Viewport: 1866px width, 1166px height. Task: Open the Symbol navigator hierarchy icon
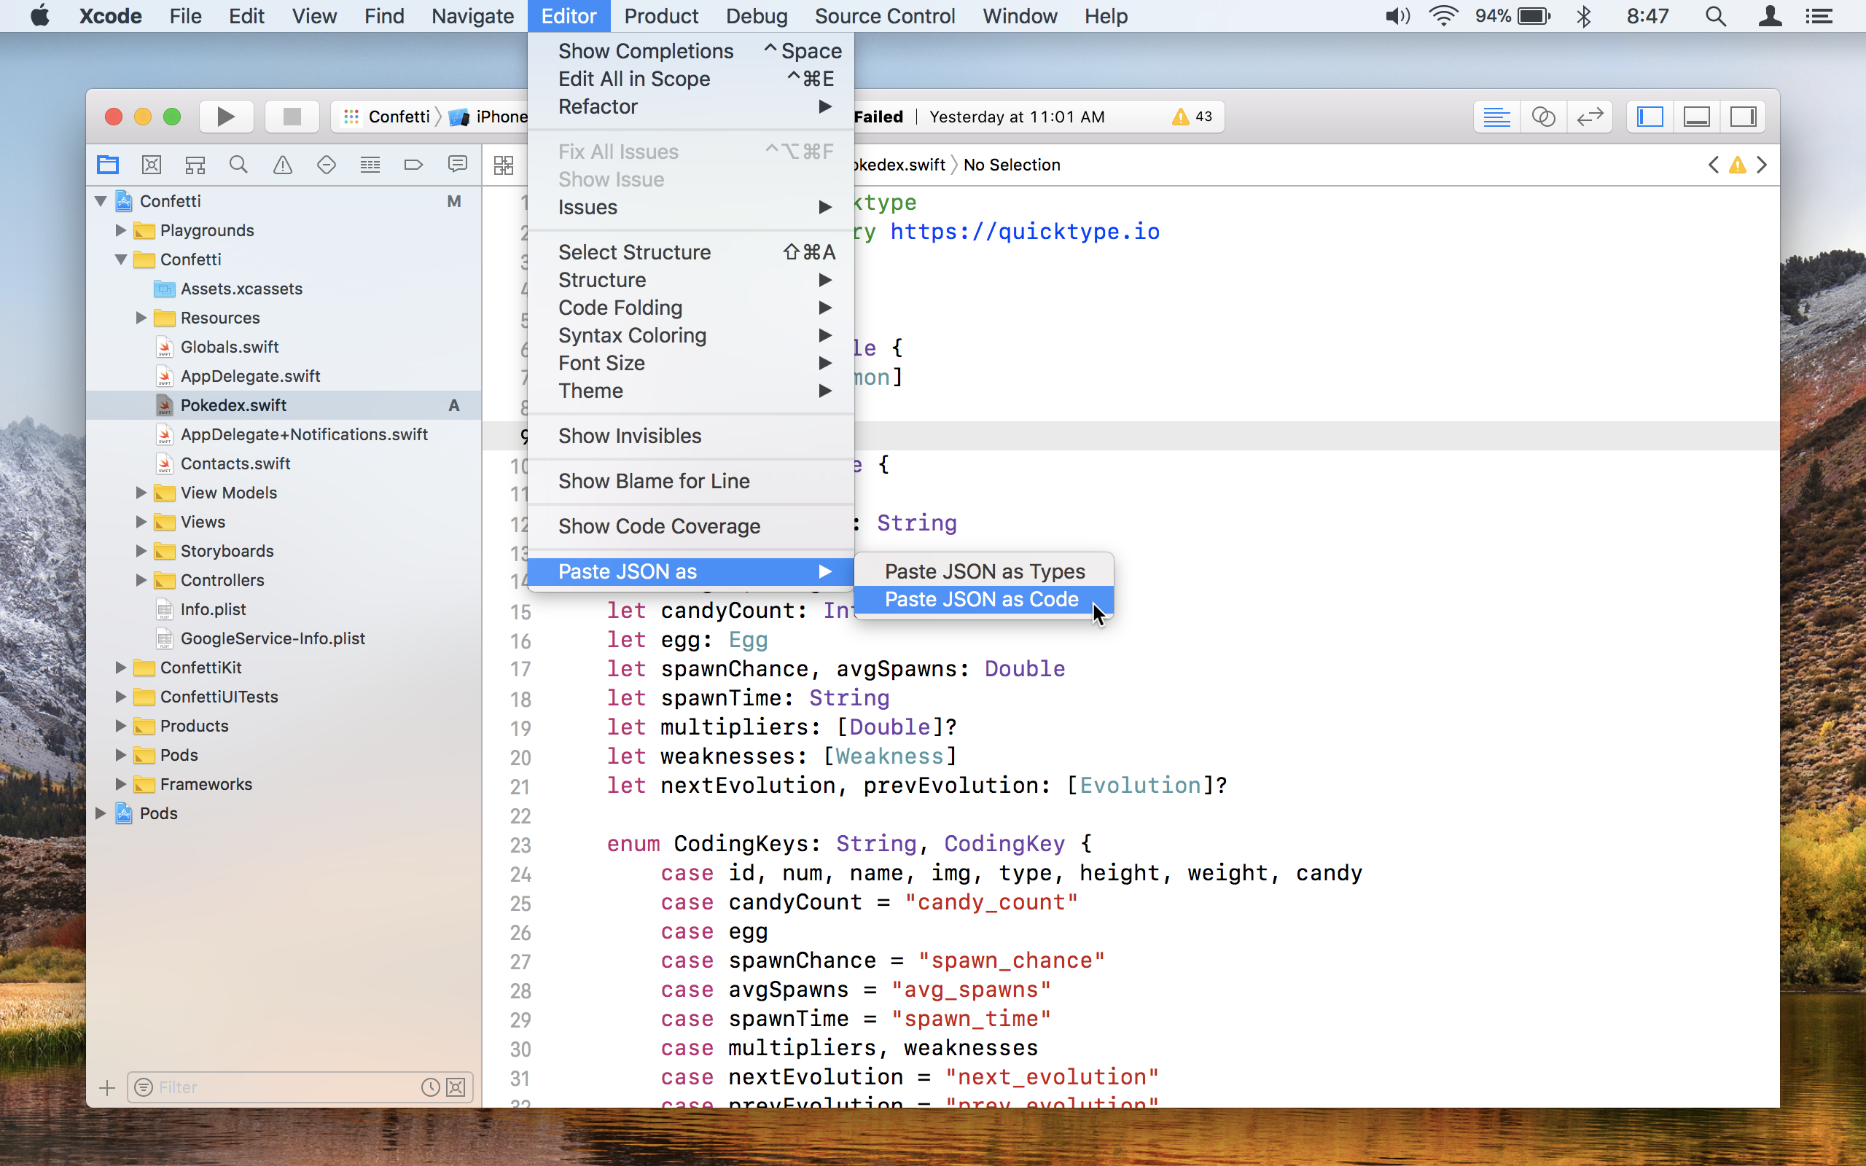(x=195, y=164)
